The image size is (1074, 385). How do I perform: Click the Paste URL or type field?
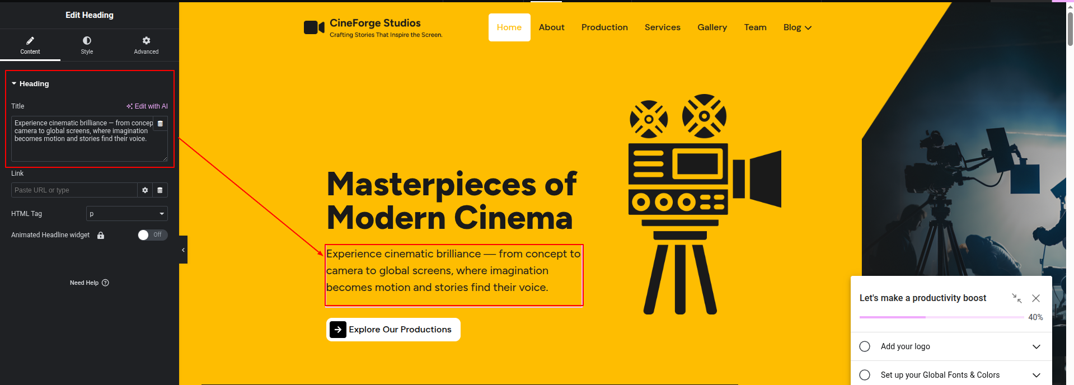click(74, 190)
